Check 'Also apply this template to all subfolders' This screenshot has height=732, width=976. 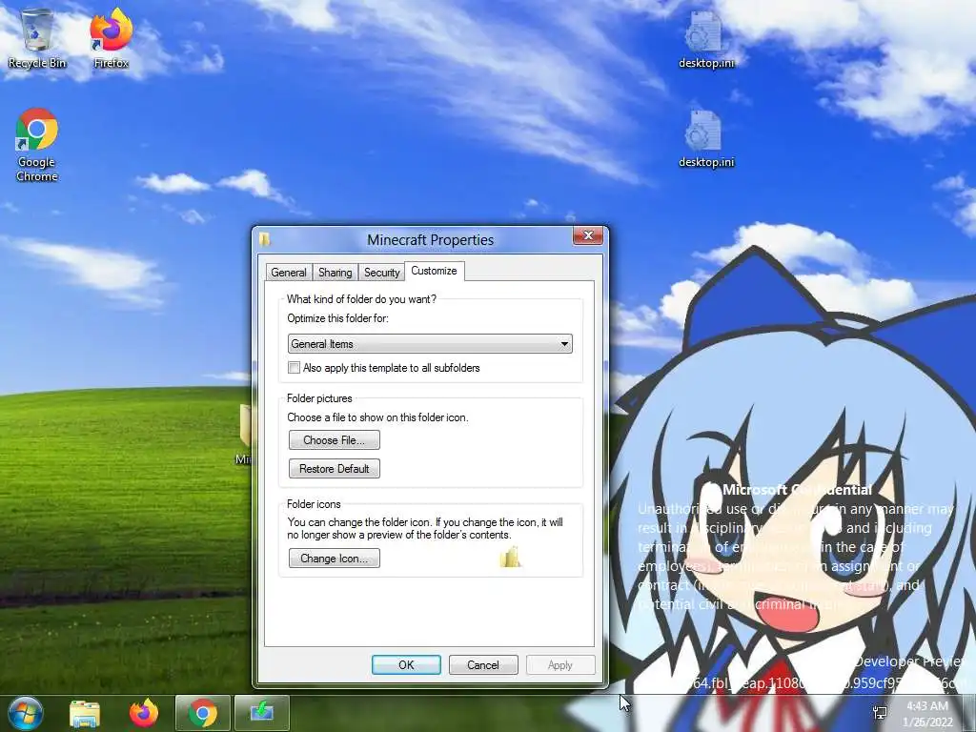(x=294, y=368)
